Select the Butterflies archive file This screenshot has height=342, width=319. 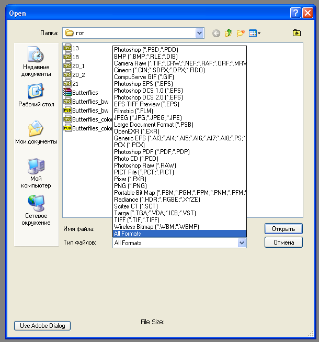[81, 93]
